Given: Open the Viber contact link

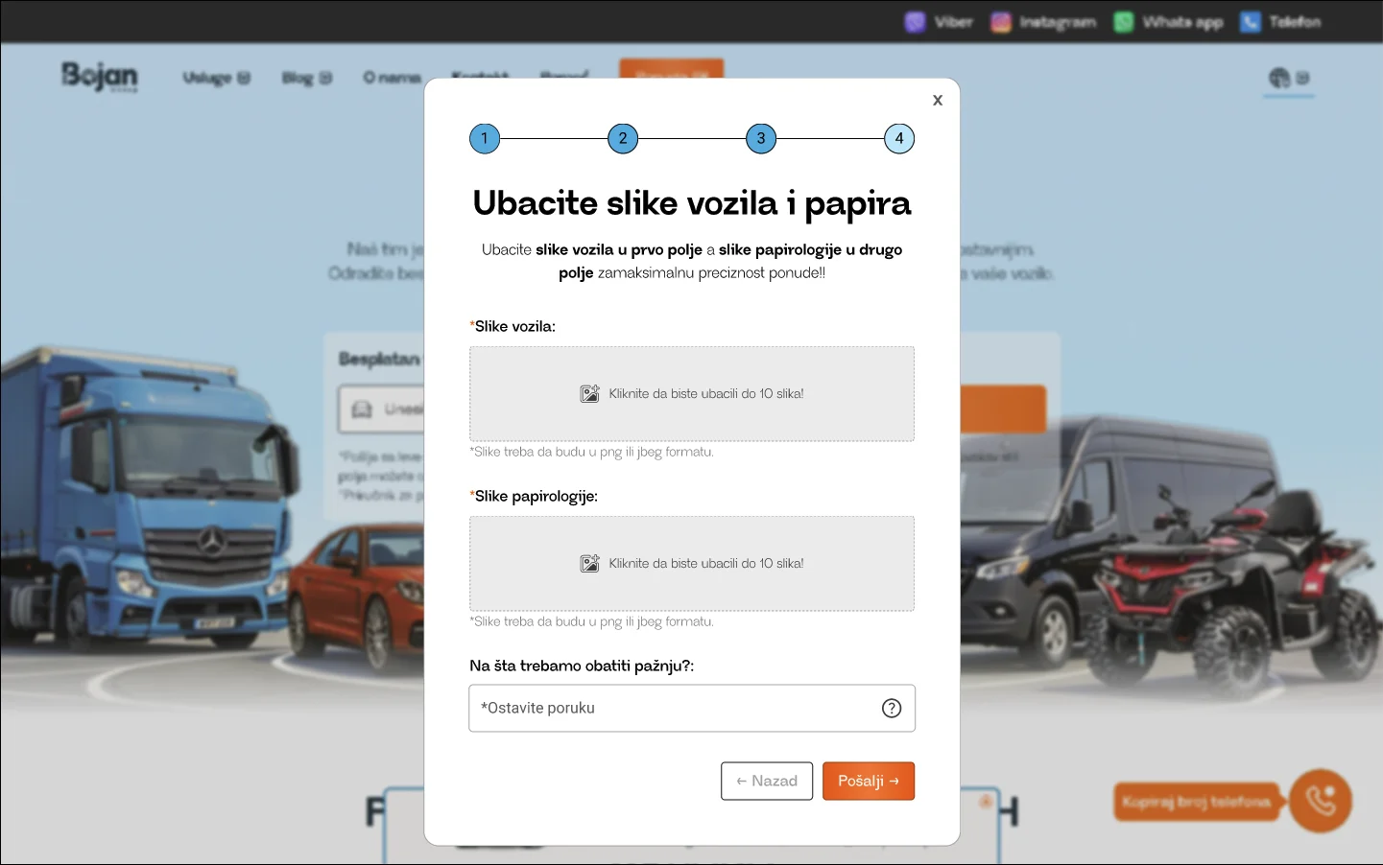Looking at the screenshot, I should coord(940,21).
